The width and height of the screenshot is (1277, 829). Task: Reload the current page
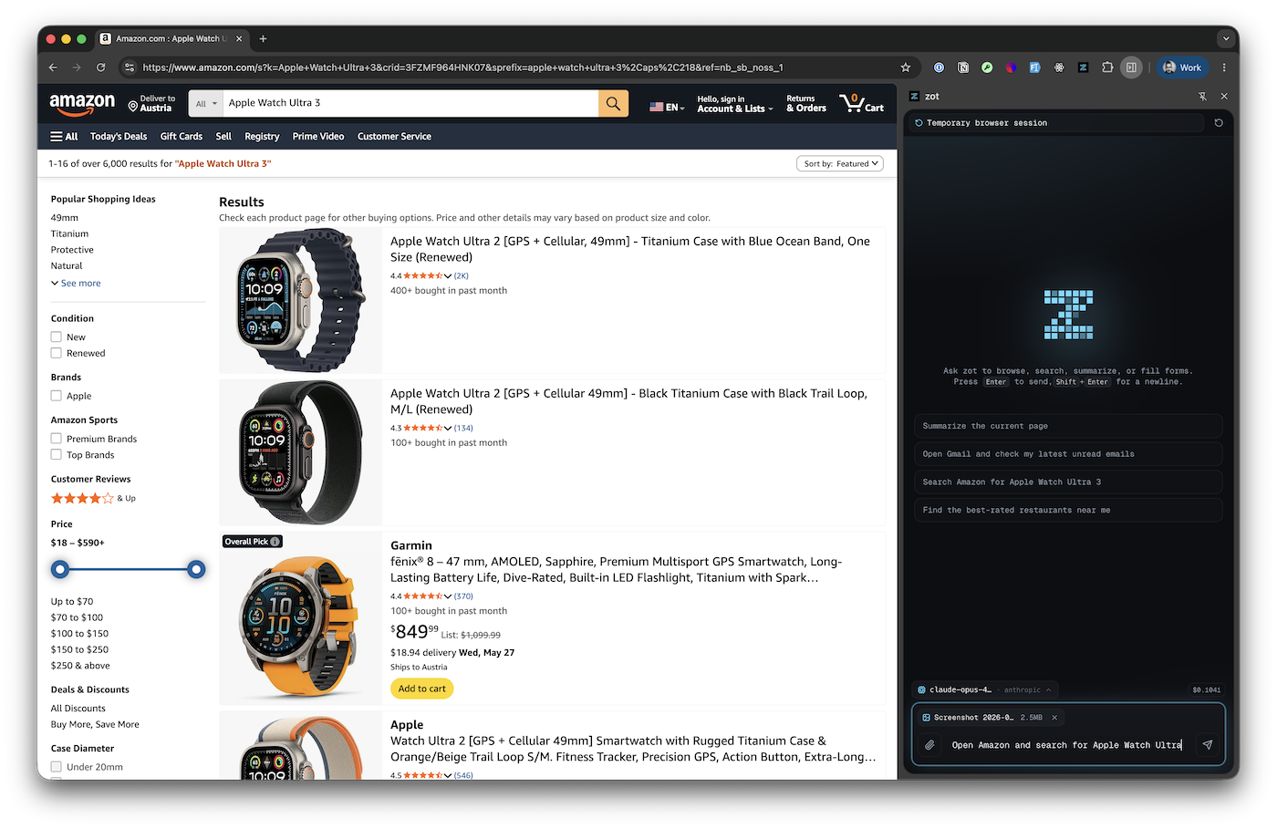[101, 67]
